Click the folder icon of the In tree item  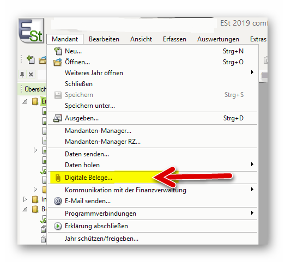pos(35,199)
